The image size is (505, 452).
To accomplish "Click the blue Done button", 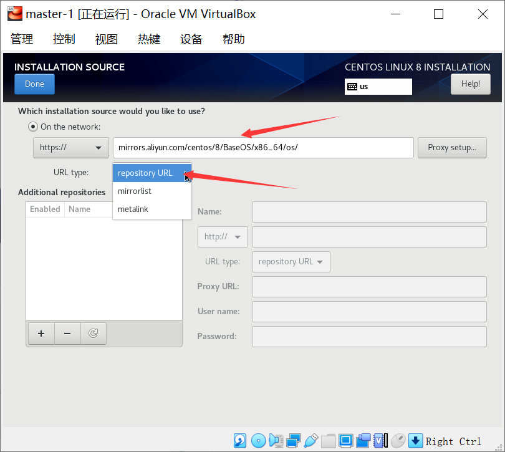I will [x=34, y=84].
